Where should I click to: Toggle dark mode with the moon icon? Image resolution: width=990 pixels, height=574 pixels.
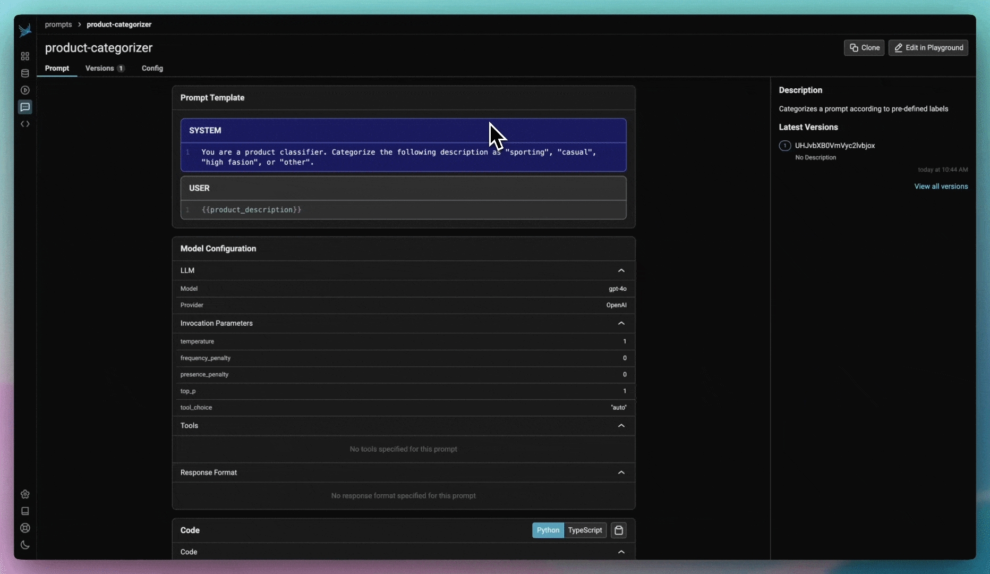[x=25, y=545]
